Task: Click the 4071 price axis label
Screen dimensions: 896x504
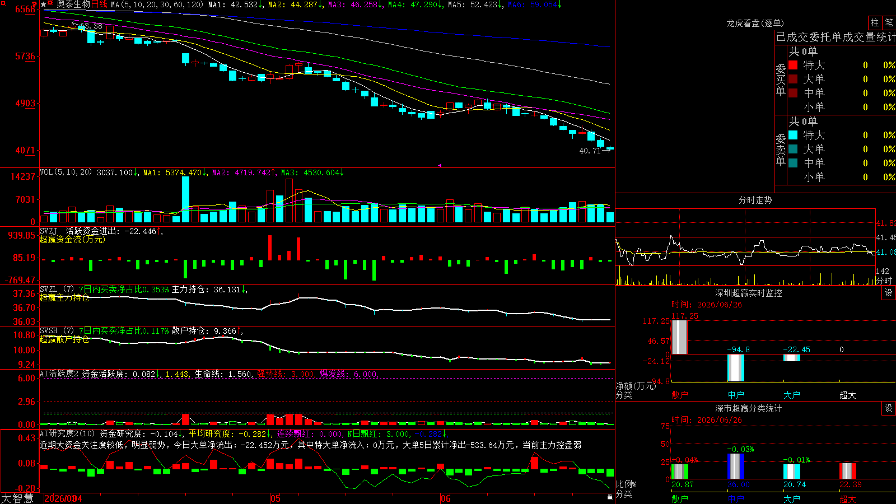Action: (x=25, y=150)
